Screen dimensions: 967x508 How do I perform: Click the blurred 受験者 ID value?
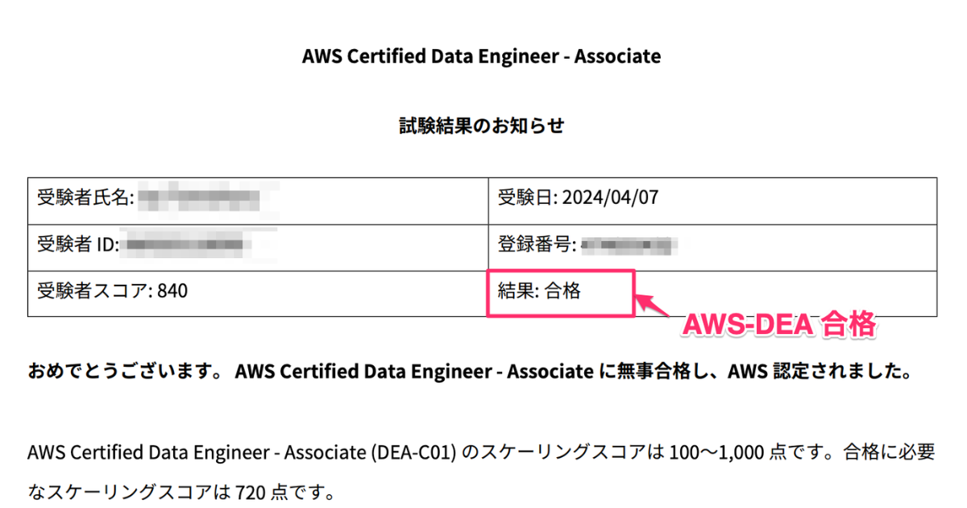(186, 244)
